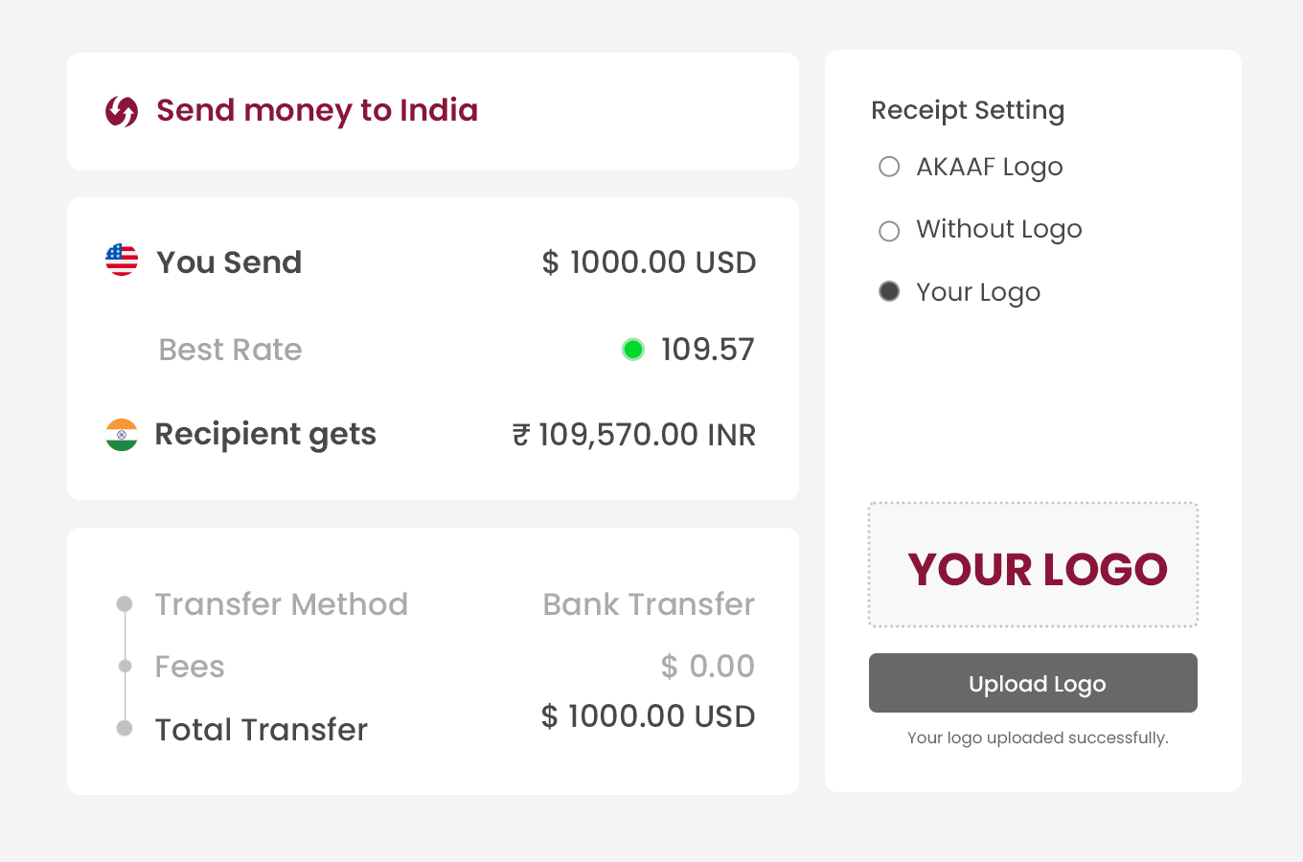Click the Transfer Method timeline dot
1303x862 pixels.
click(125, 603)
